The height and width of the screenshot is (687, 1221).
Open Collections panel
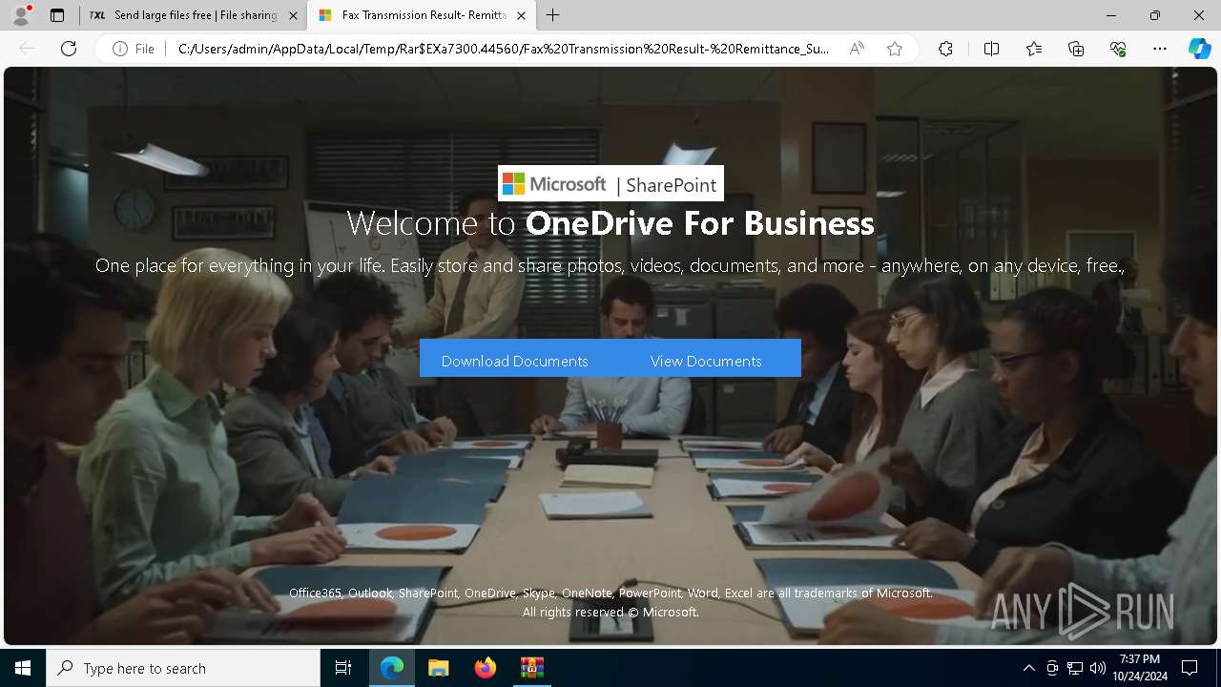[1076, 49]
